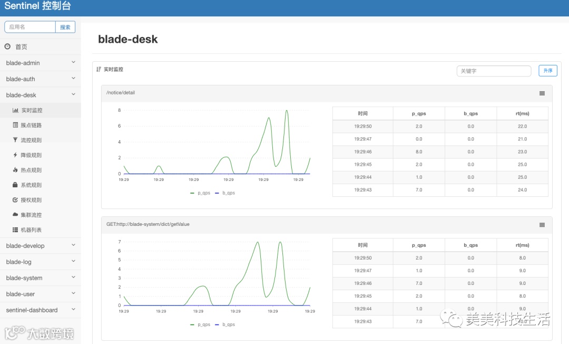
Task: Open 簇点链路 list icon item
Action: (x=40, y=126)
